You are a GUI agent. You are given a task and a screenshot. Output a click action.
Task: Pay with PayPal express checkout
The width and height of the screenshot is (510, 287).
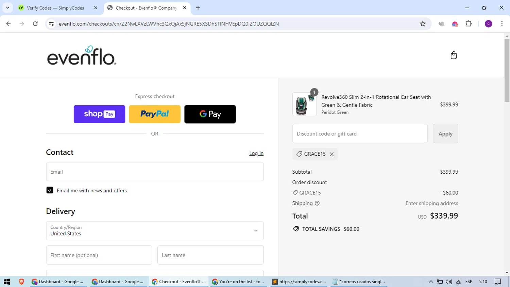coord(155,114)
